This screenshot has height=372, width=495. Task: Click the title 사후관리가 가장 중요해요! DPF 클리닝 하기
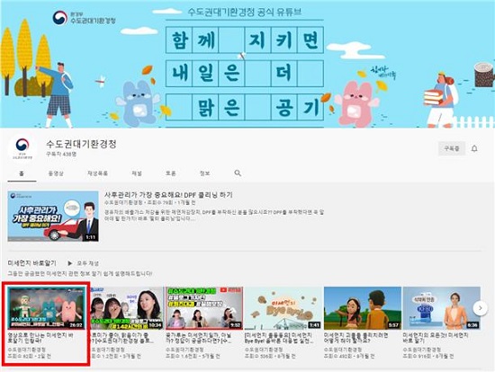coord(168,195)
